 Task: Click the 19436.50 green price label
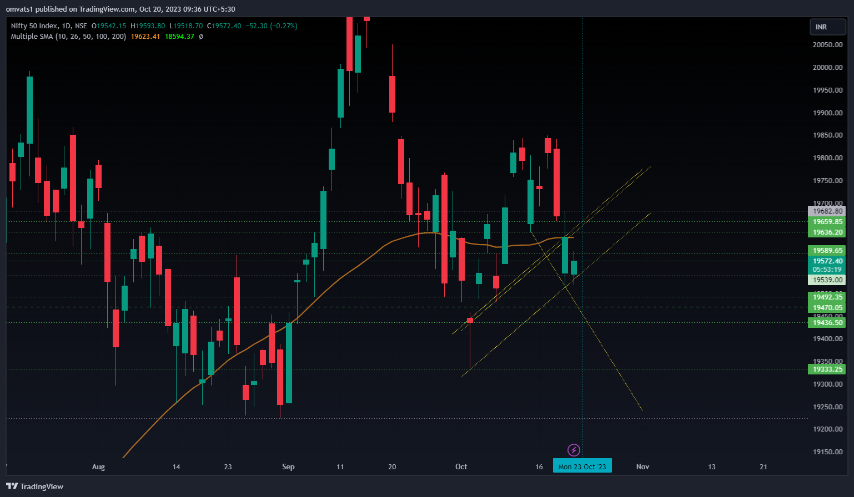click(827, 322)
